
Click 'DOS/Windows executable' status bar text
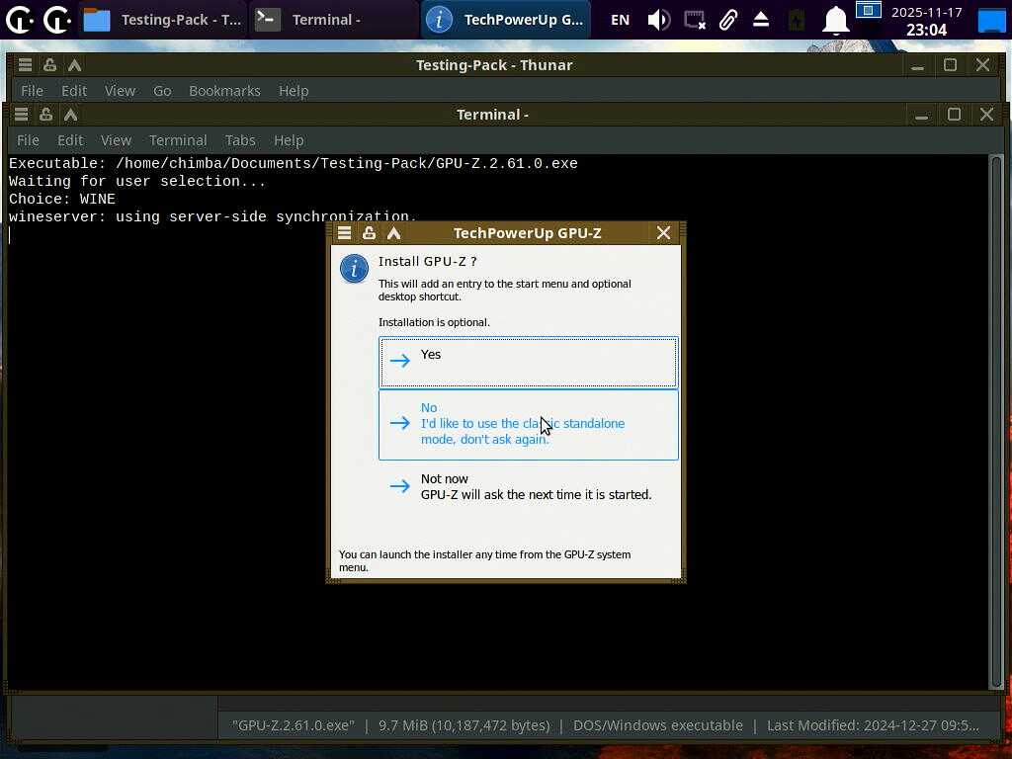coord(657,725)
